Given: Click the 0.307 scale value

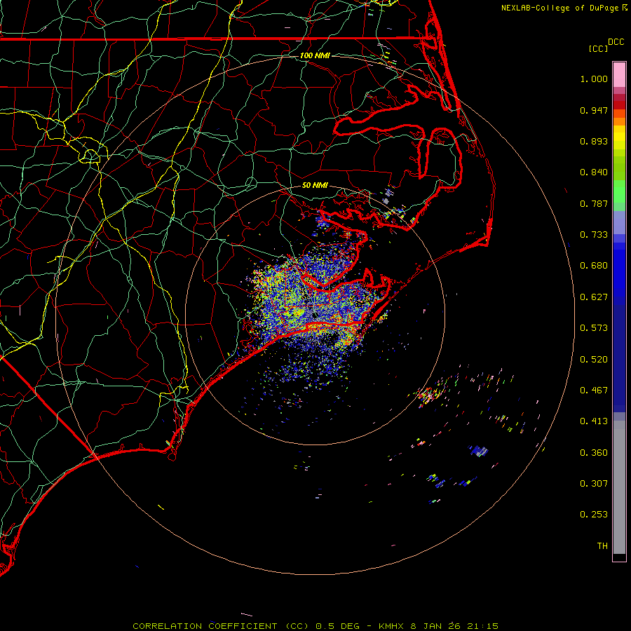Looking at the screenshot, I should pos(594,484).
